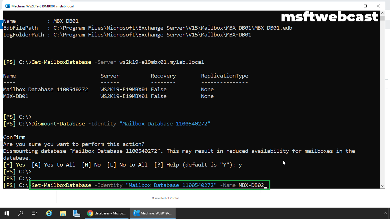This screenshot has width=390, height=219.
Task: Click the msftwebcast watermark logo
Action: click(x=330, y=17)
